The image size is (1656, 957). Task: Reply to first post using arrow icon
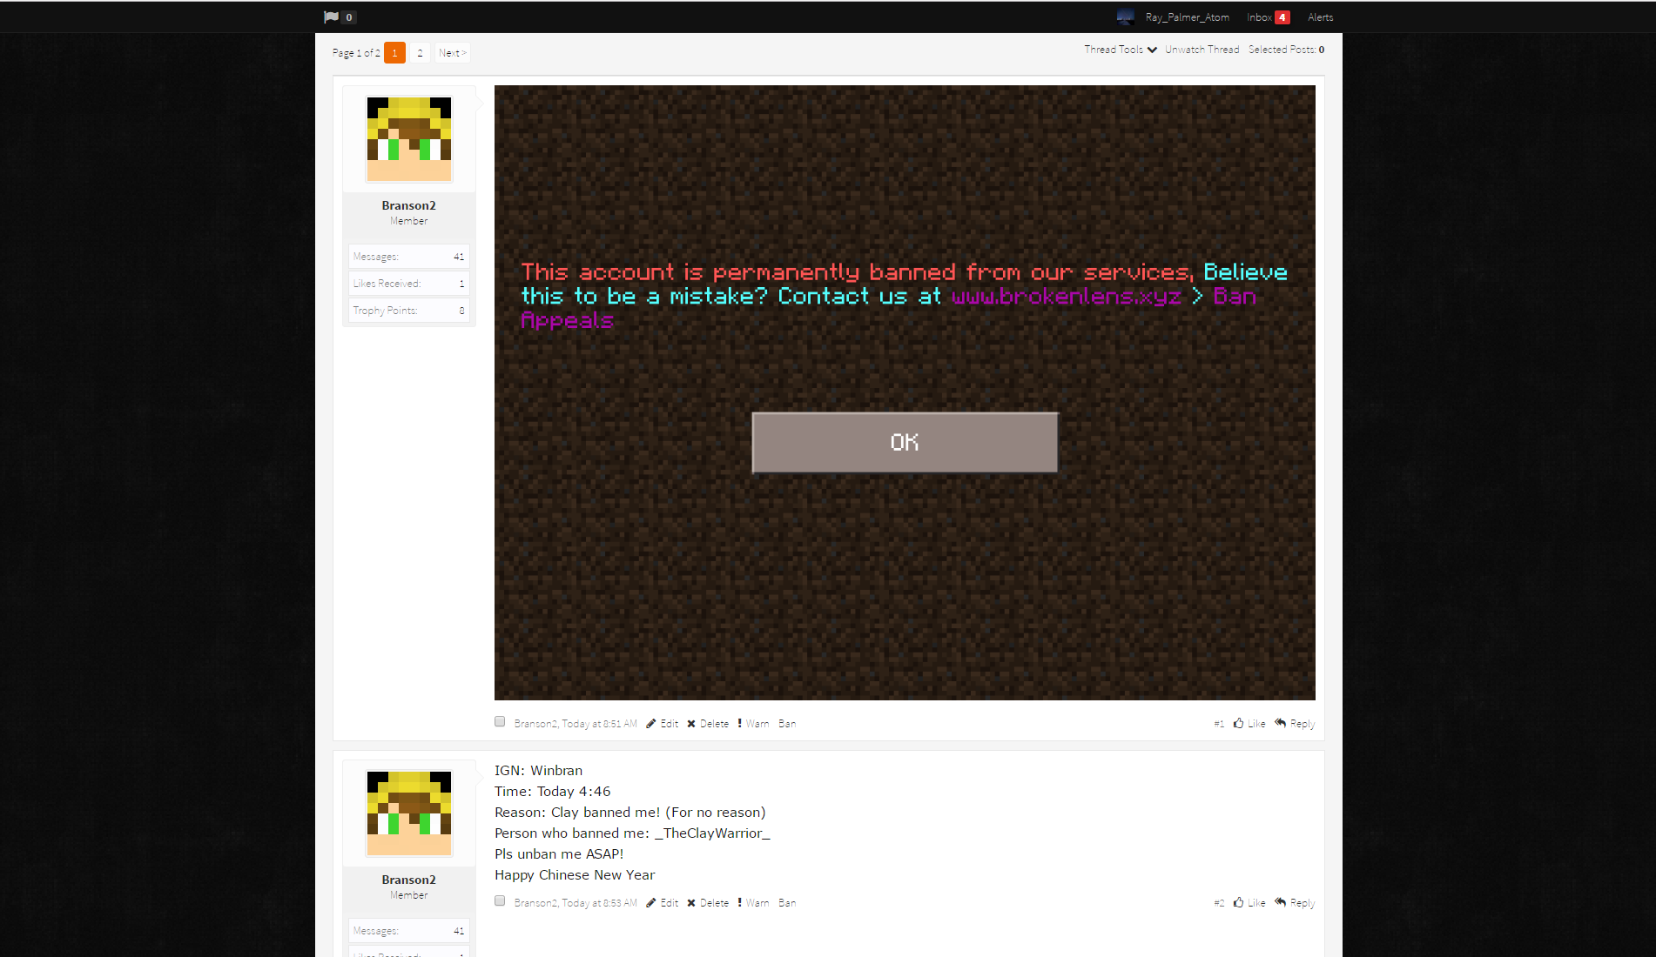pyautogui.click(x=1280, y=723)
